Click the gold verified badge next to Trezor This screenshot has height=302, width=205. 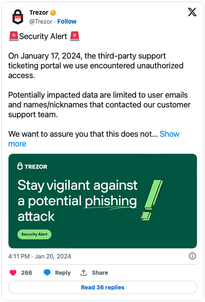53,13
